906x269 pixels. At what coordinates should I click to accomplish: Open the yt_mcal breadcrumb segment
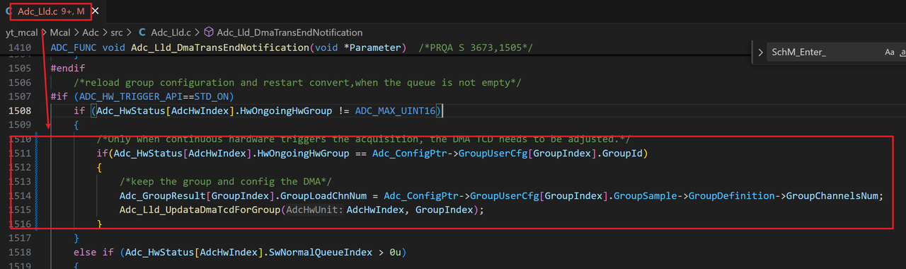click(x=21, y=32)
